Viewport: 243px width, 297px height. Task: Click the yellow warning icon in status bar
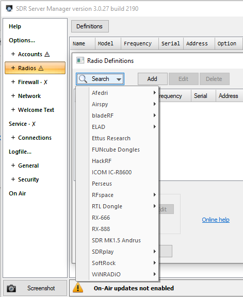[78, 288]
